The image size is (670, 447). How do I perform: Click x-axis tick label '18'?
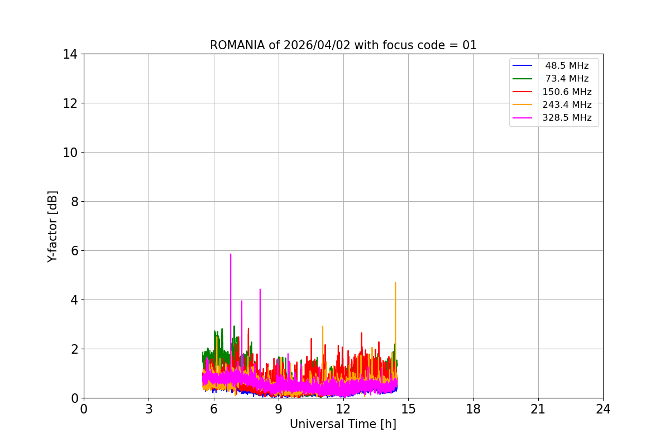pyautogui.click(x=473, y=409)
